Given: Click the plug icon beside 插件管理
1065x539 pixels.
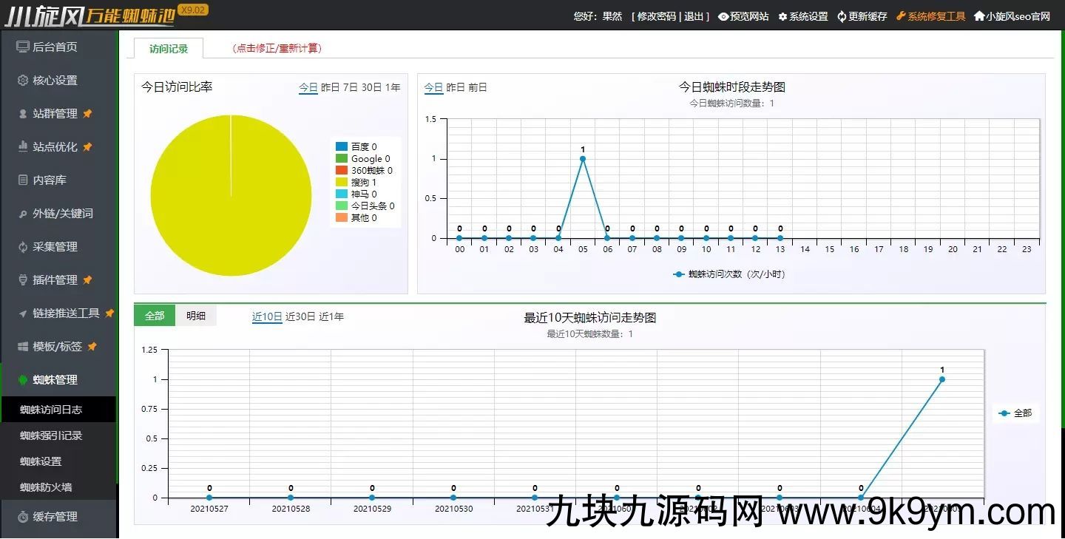Looking at the screenshot, I should click(23, 280).
